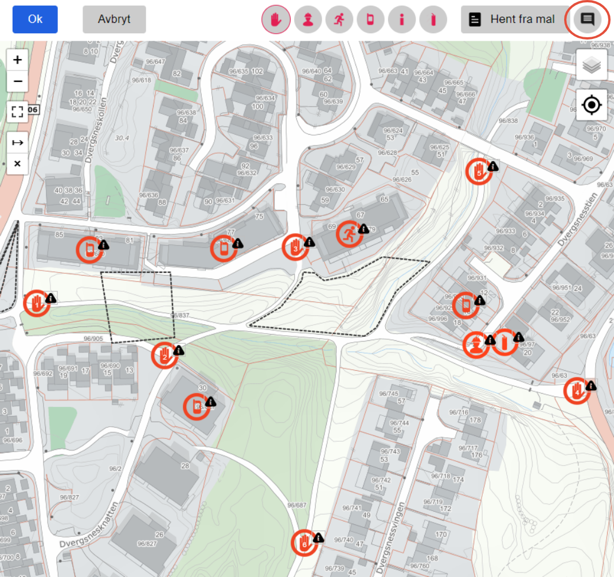Click running-person marker on building 67
Viewport: 614px width, 577px height.
click(x=349, y=234)
